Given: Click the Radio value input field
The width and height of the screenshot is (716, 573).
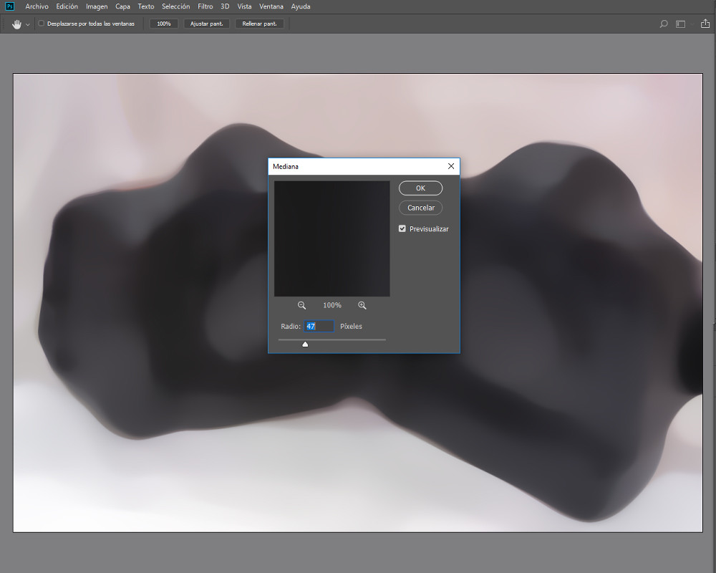Looking at the screenshot, I should [319, 327].
